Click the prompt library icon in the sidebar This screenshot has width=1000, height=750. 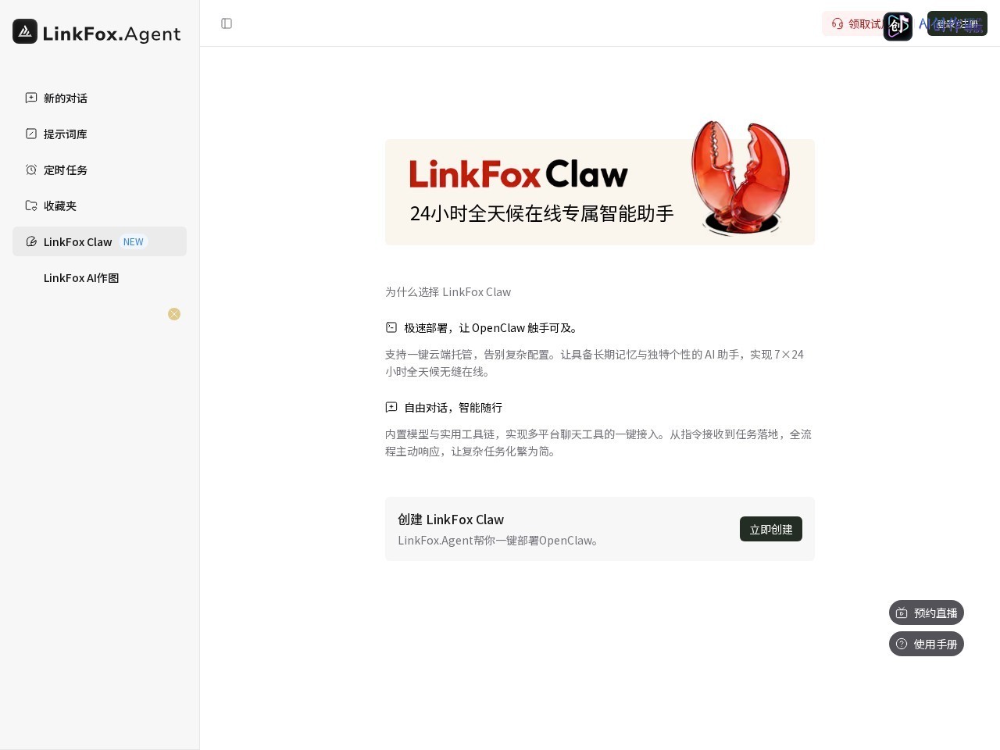(x=31, y=134)
